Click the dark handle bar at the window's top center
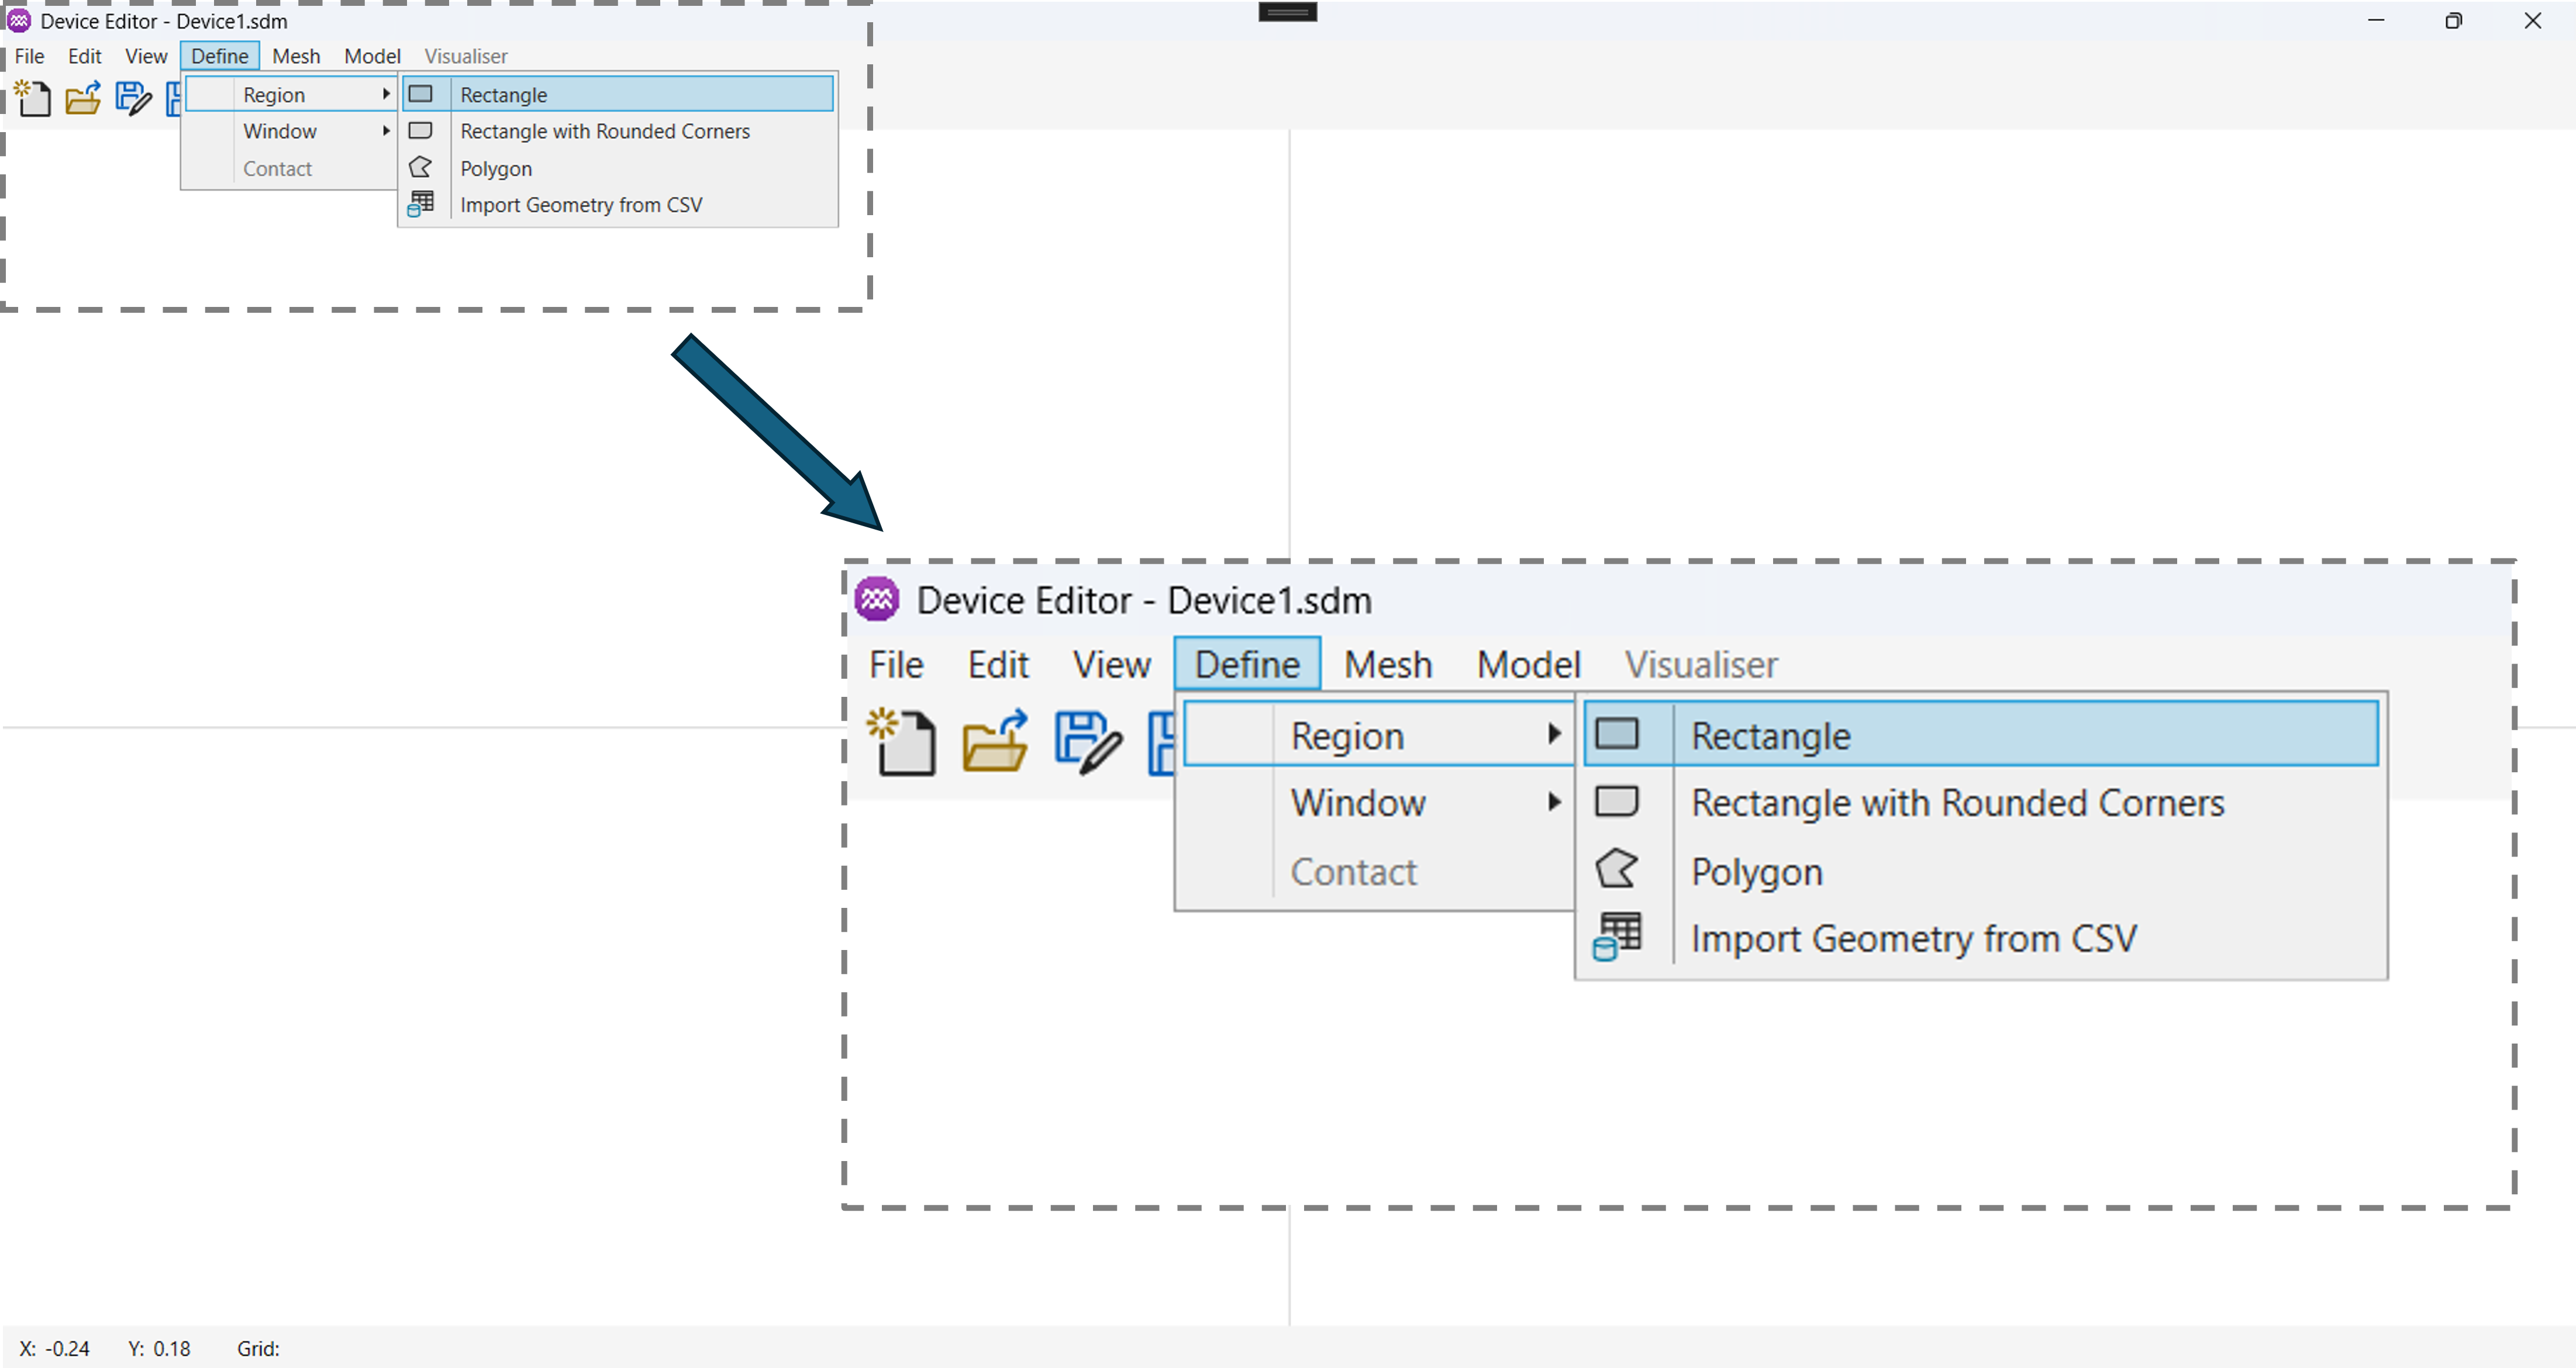Viewport: 2576px width, 1368px height. pos(1287,12)
